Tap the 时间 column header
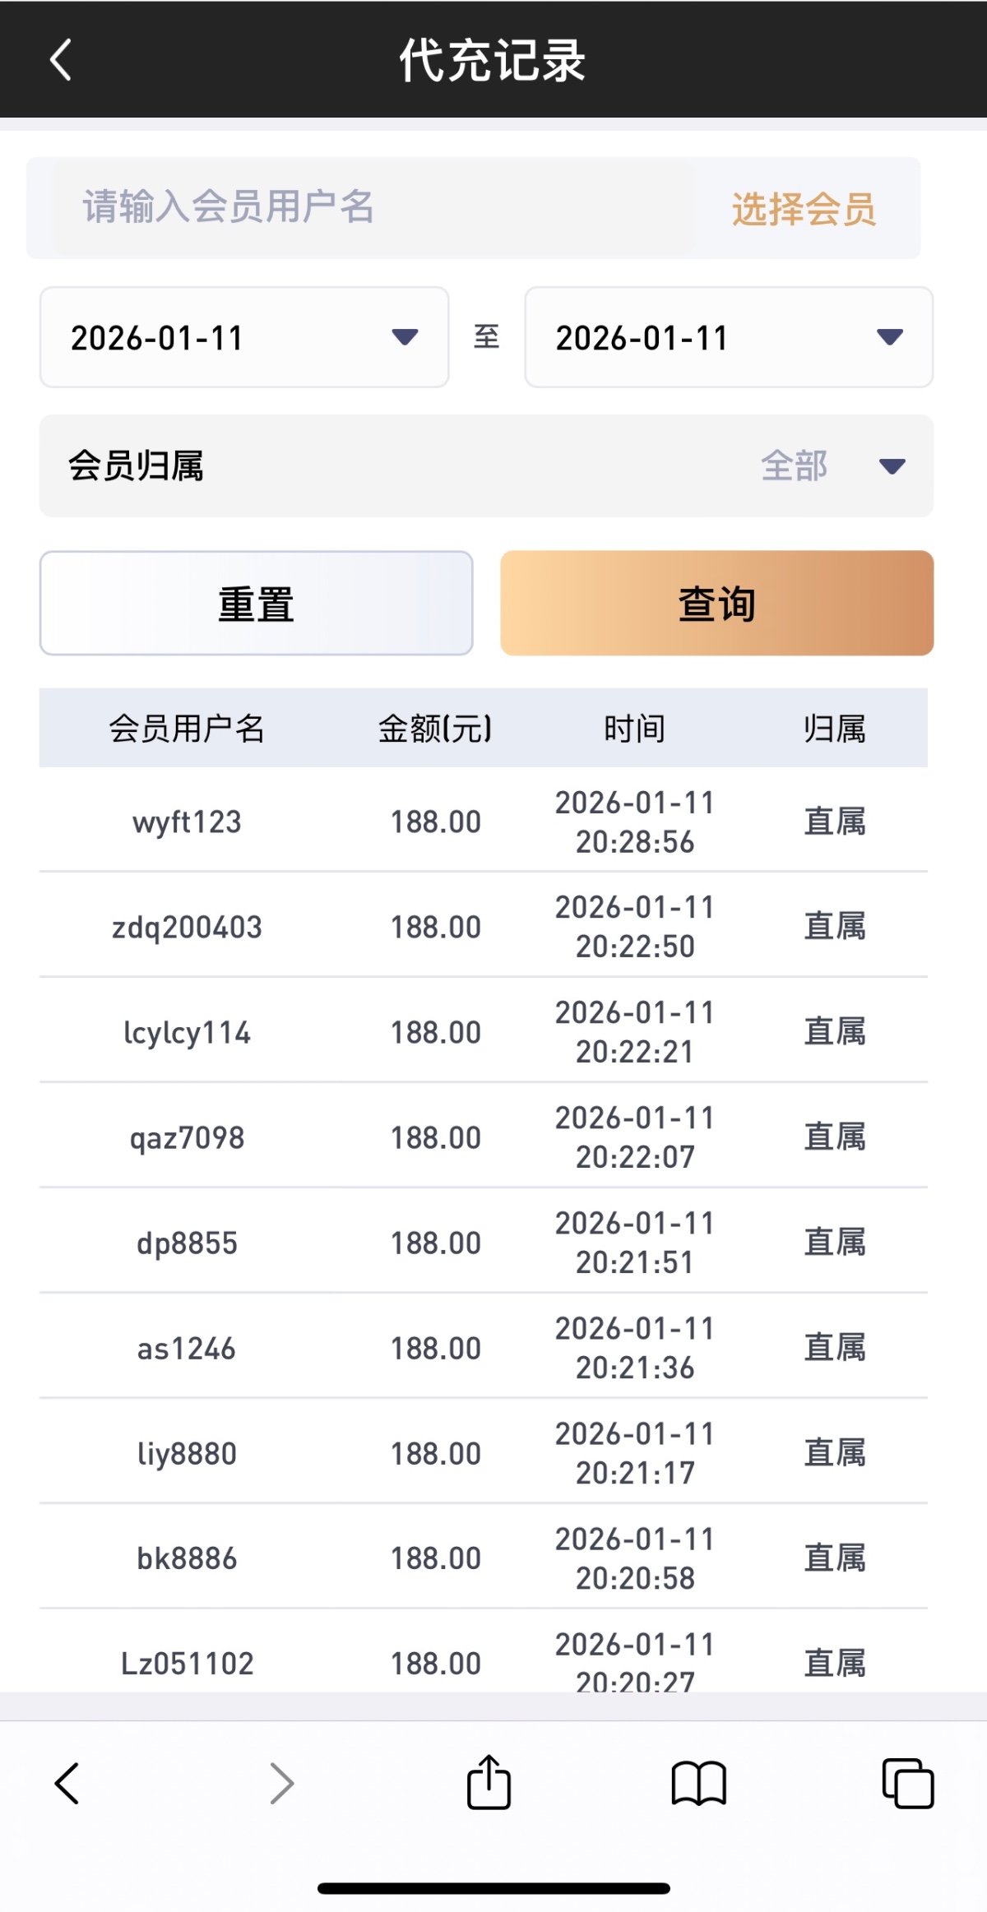The height and width of the screenshot is (1912, 987). (x=634, y=729)
